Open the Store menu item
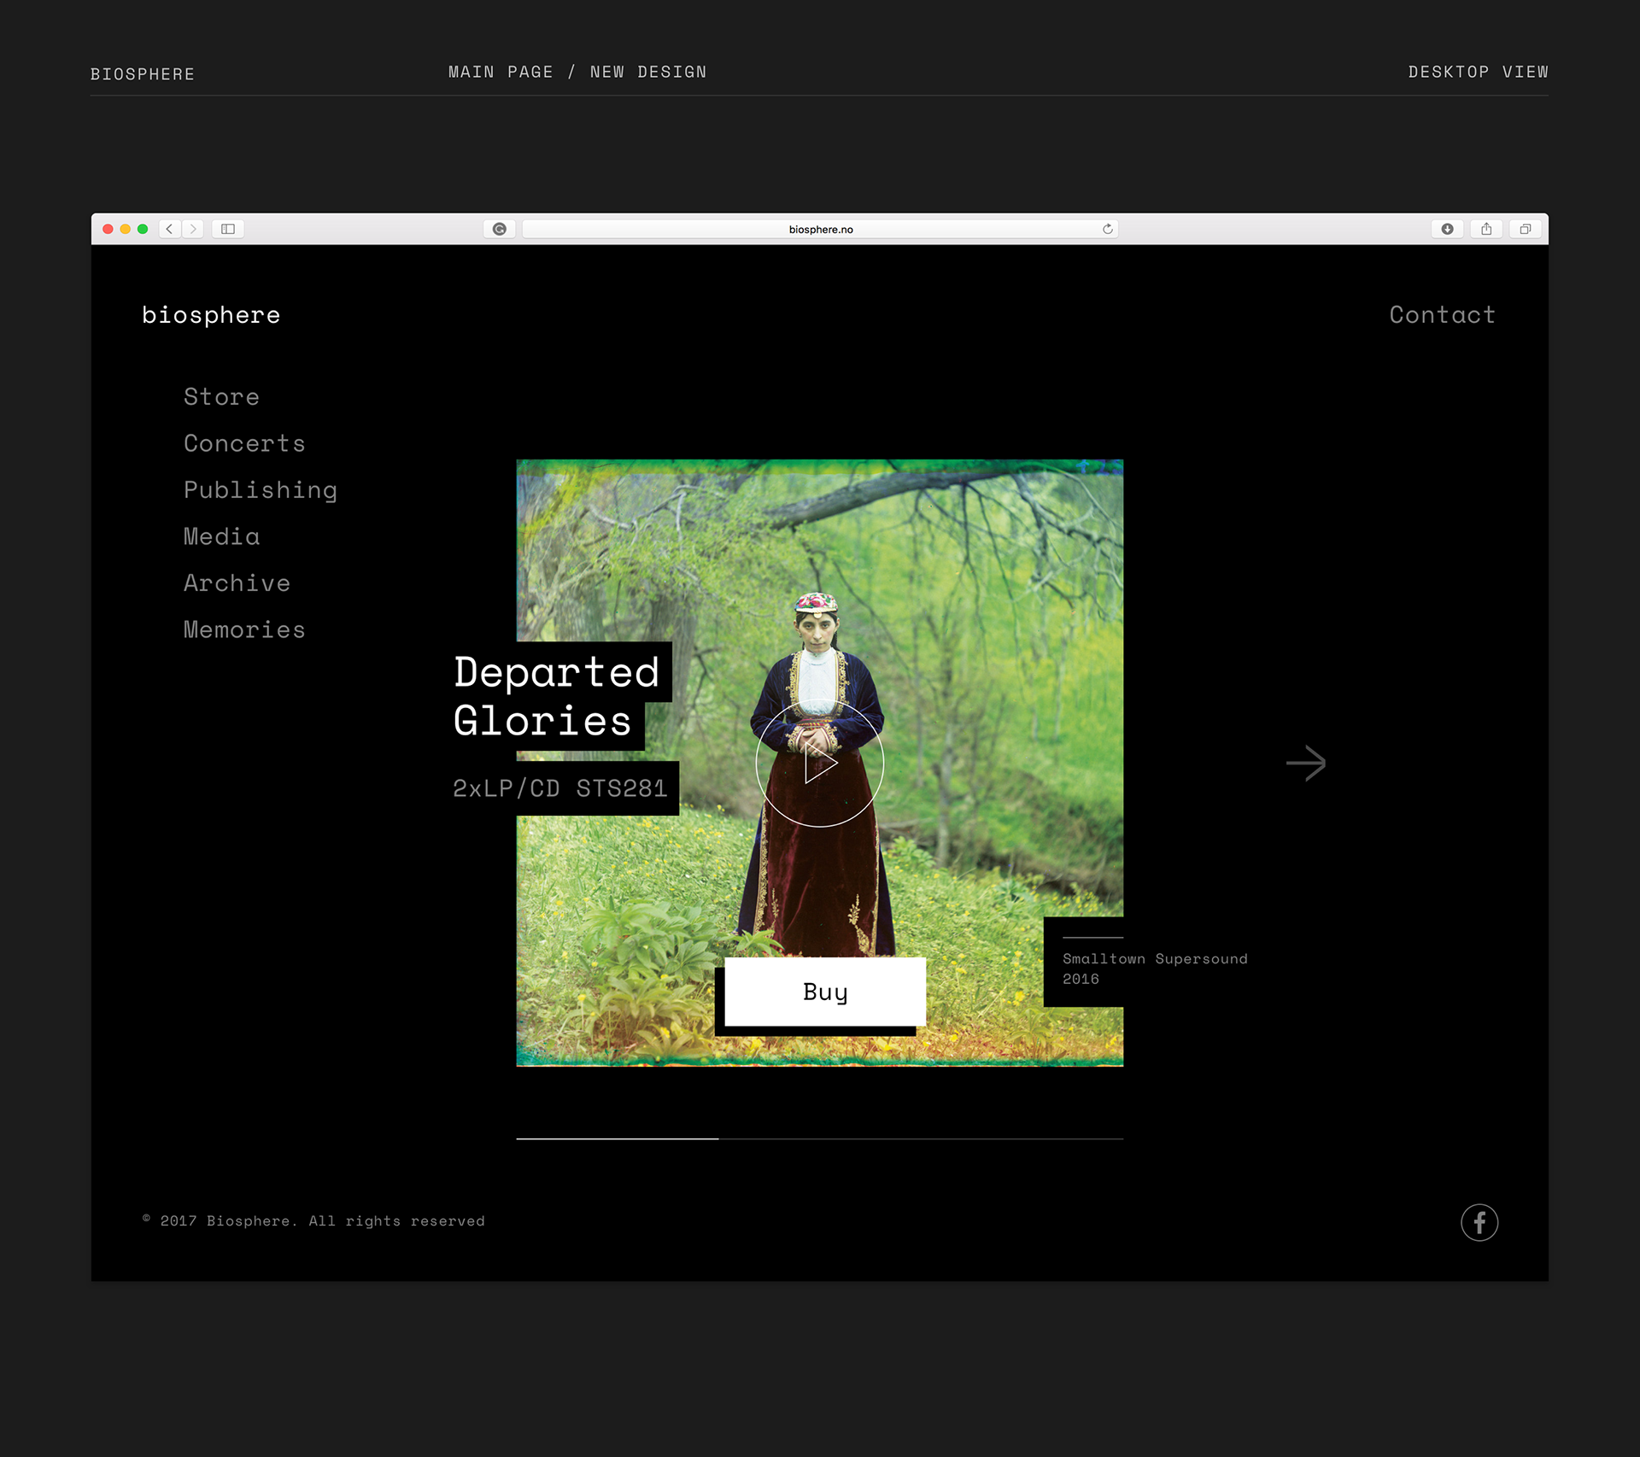The width and height of the screenshot is (1640, 1457). 221,396
